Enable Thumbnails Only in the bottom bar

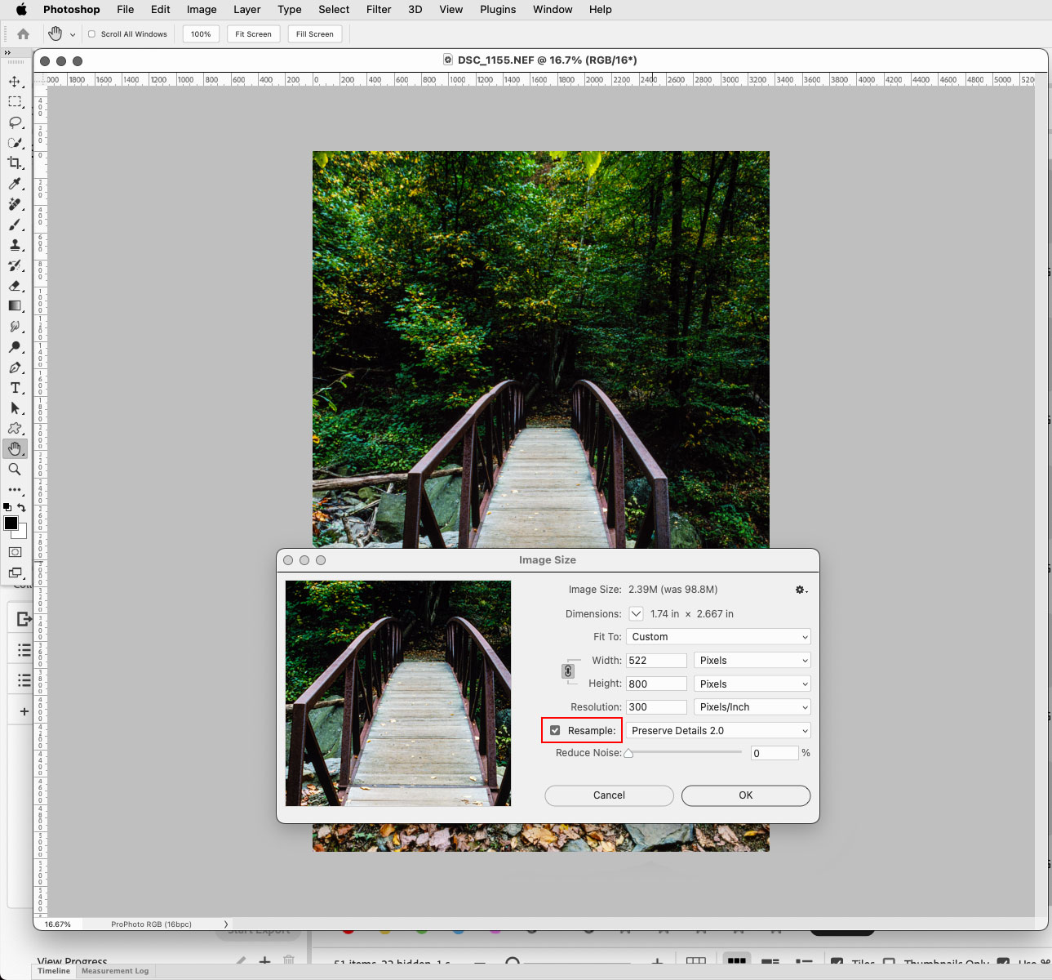(889, 961)
